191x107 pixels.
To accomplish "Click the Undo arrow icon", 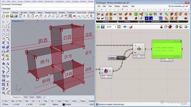I will click(37, 16).
